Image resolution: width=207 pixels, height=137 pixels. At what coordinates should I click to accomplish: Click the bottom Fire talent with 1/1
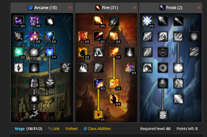[99, 115]
